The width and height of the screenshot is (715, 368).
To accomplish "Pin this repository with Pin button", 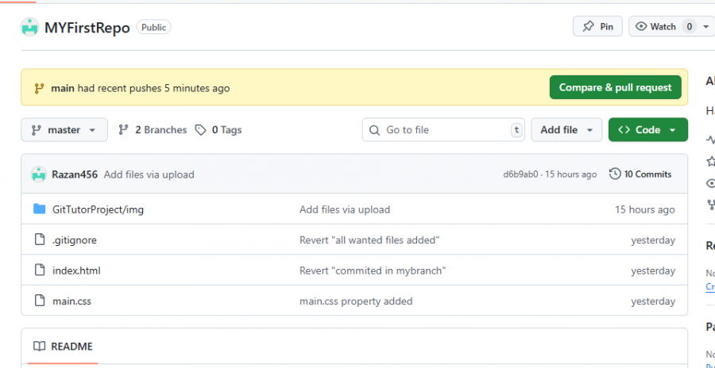I will [597, 27].
